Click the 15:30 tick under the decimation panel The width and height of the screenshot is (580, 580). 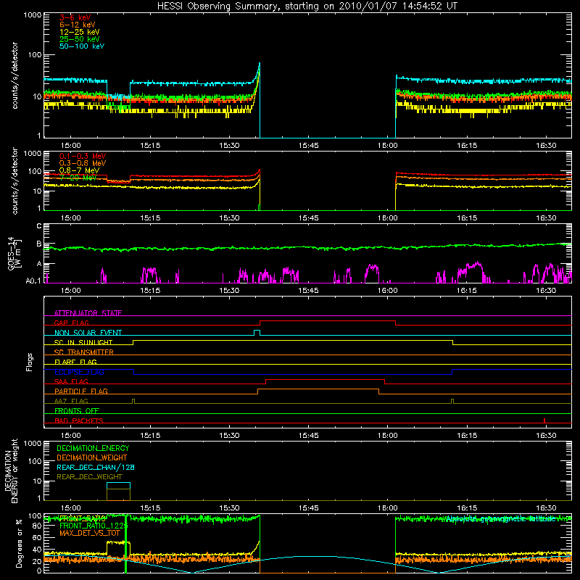(x=229, y=508)
